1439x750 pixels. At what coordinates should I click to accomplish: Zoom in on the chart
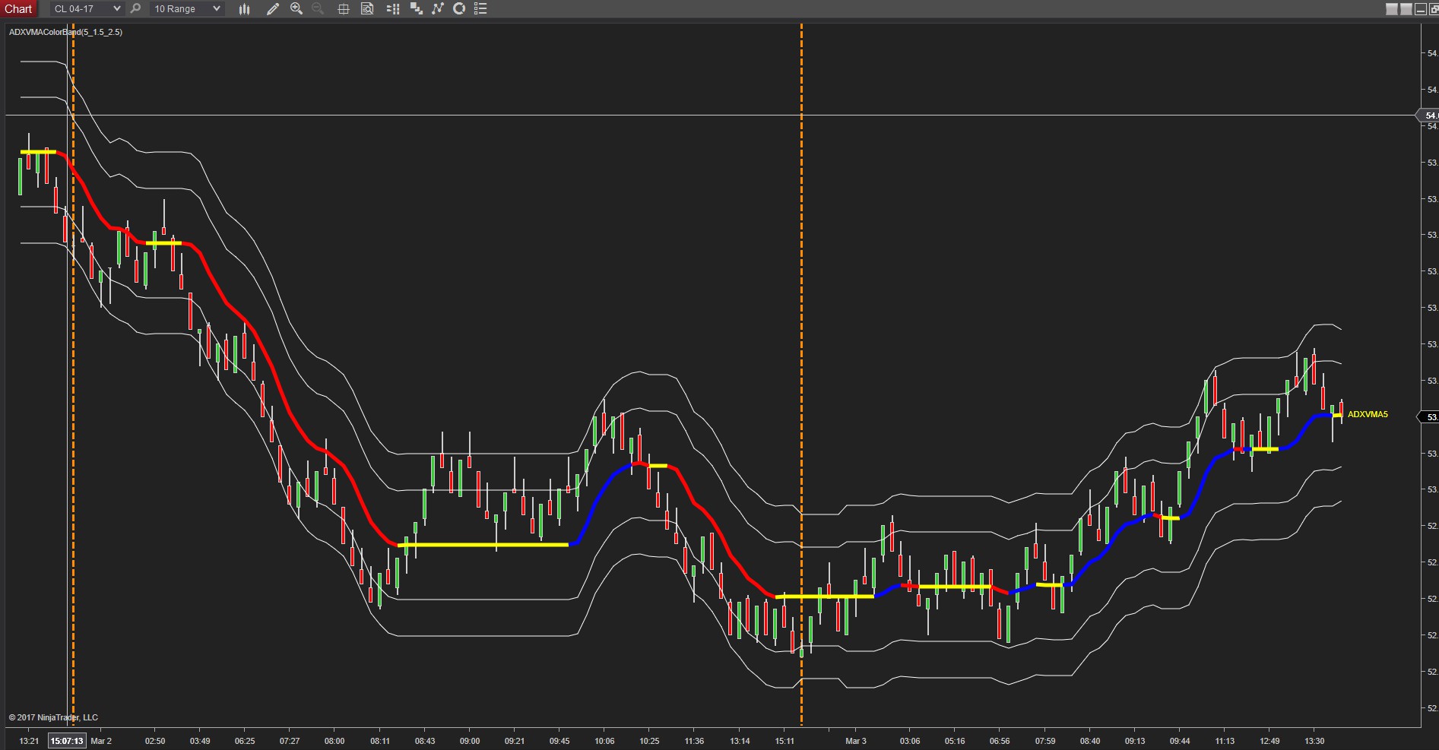296,9
